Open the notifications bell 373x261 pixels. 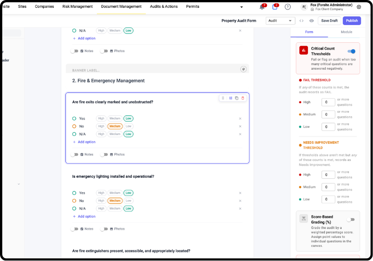[x=262, y=7]
